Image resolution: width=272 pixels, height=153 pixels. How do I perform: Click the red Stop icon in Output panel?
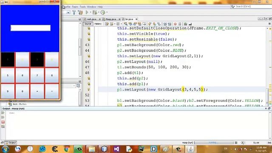(x=3, y=122)
